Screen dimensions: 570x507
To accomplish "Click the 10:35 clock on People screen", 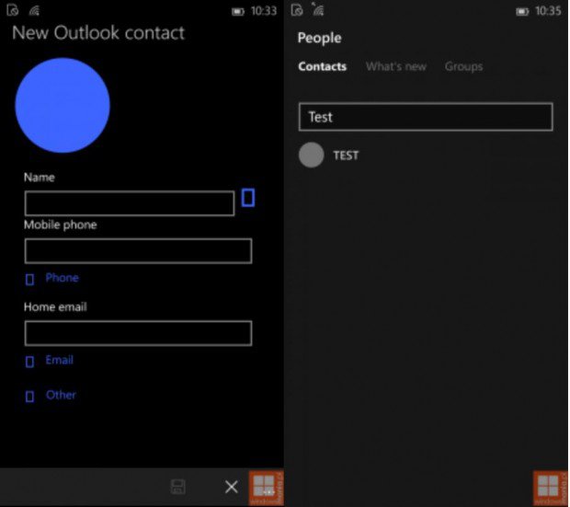I will 548,11.
